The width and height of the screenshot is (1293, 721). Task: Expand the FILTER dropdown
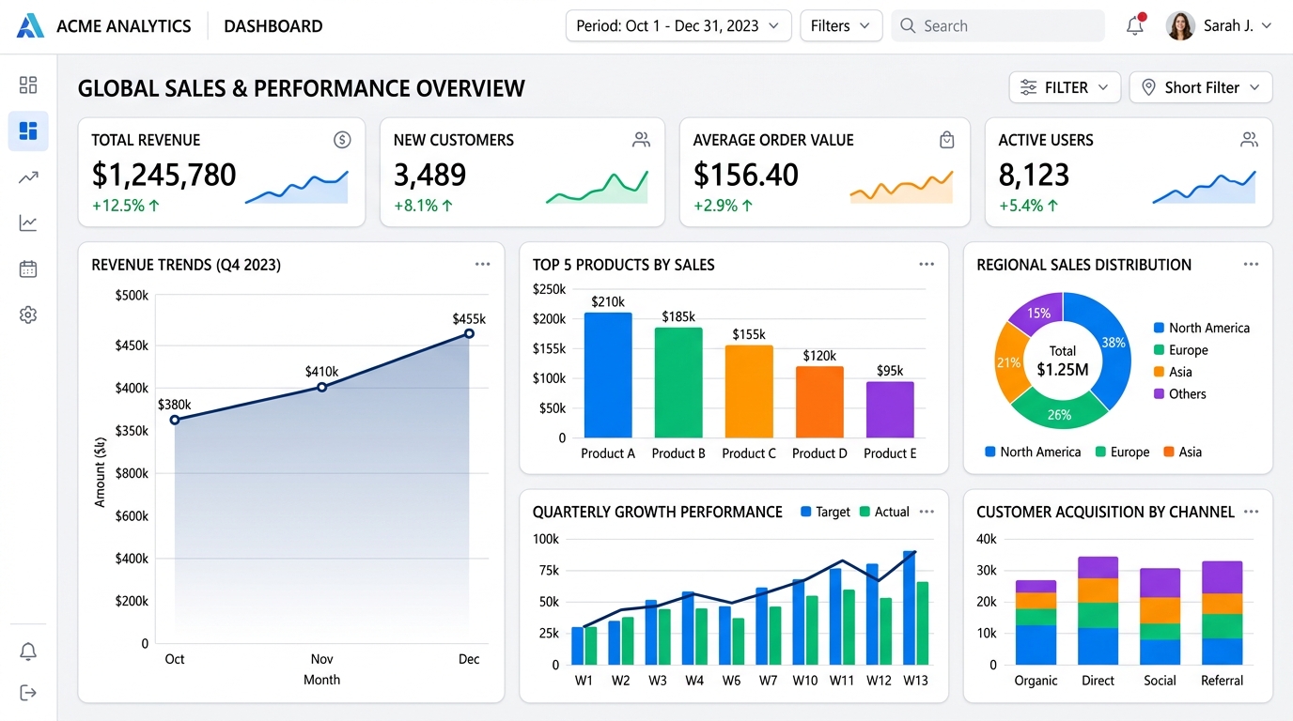[x=1065, y=87]
